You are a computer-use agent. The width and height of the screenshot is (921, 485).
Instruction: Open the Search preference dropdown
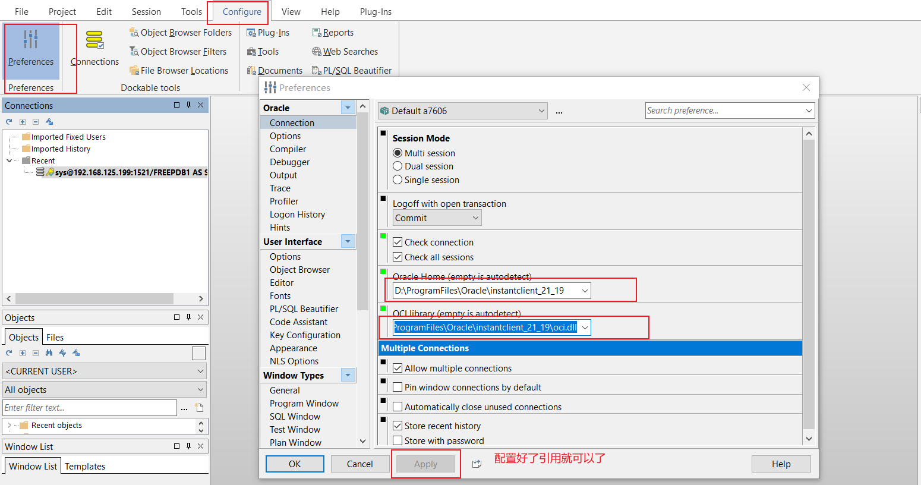(x=809, y=111)
